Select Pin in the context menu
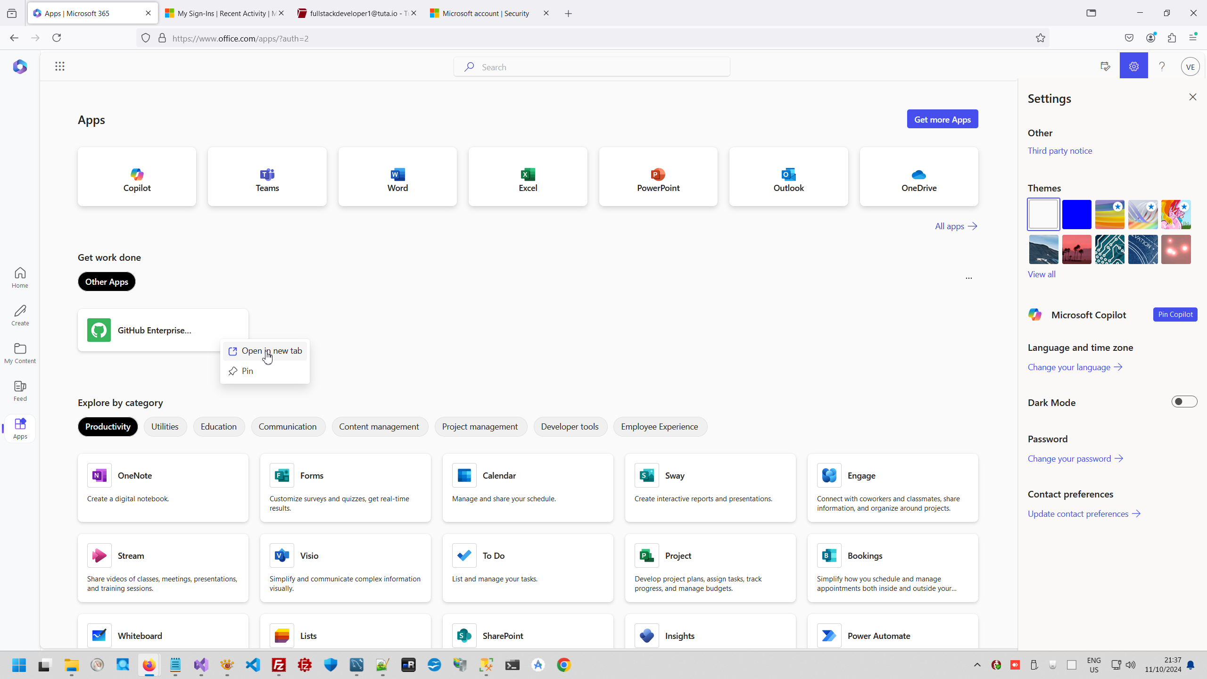Screen dimensions: 1207x679 pyautogui.click(x=247, y=371)
